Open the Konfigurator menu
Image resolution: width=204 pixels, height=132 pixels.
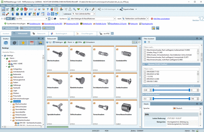(x=38, y=5)
